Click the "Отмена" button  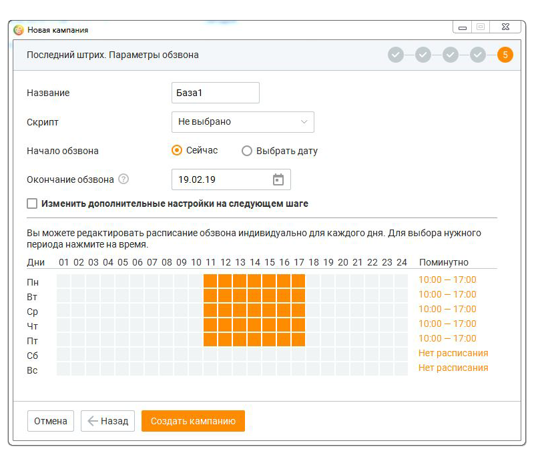coord(51,421)
